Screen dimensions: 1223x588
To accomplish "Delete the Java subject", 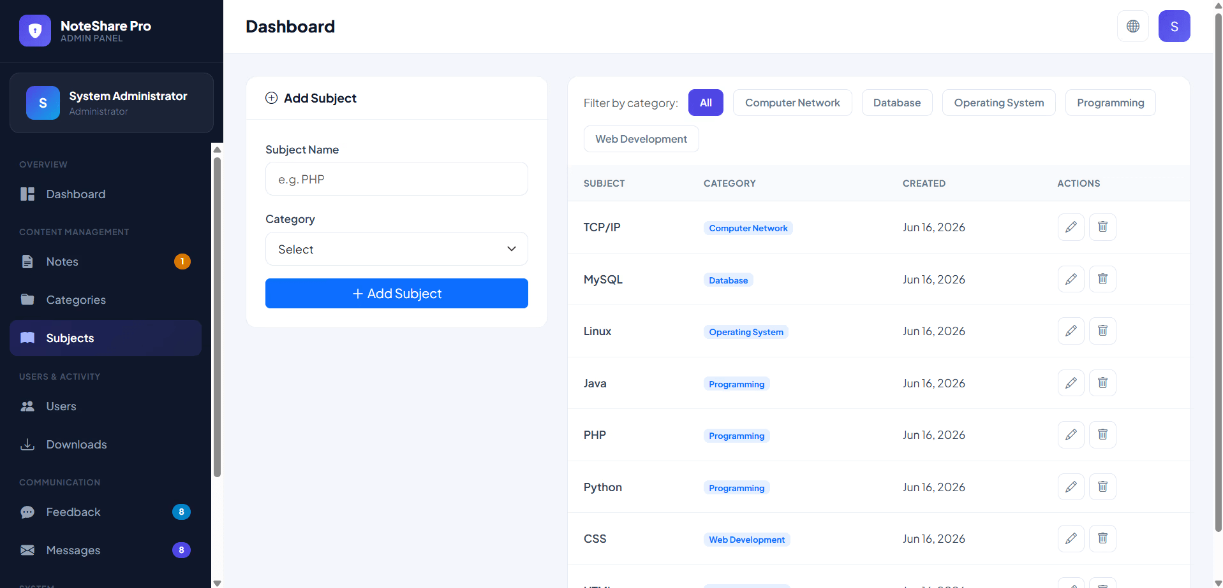I will [1102, 383].
